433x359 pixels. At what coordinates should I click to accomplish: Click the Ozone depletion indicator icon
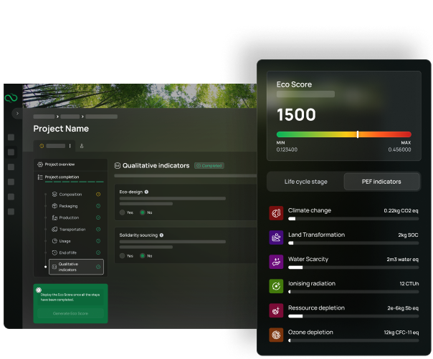pyautogui.click(x=276, y=335)
